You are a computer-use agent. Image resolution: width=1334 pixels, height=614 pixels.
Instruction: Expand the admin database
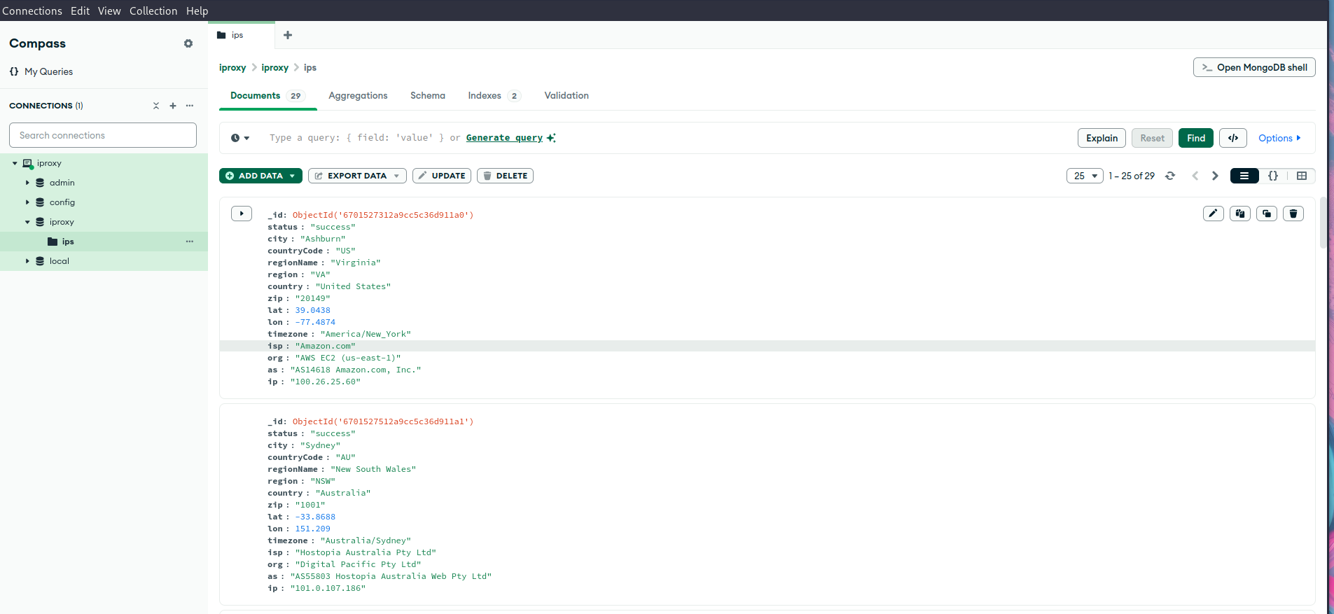click(x=27, y=183)
